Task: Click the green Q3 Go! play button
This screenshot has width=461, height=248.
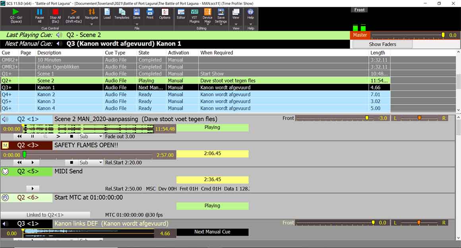Action: [16, 15]
